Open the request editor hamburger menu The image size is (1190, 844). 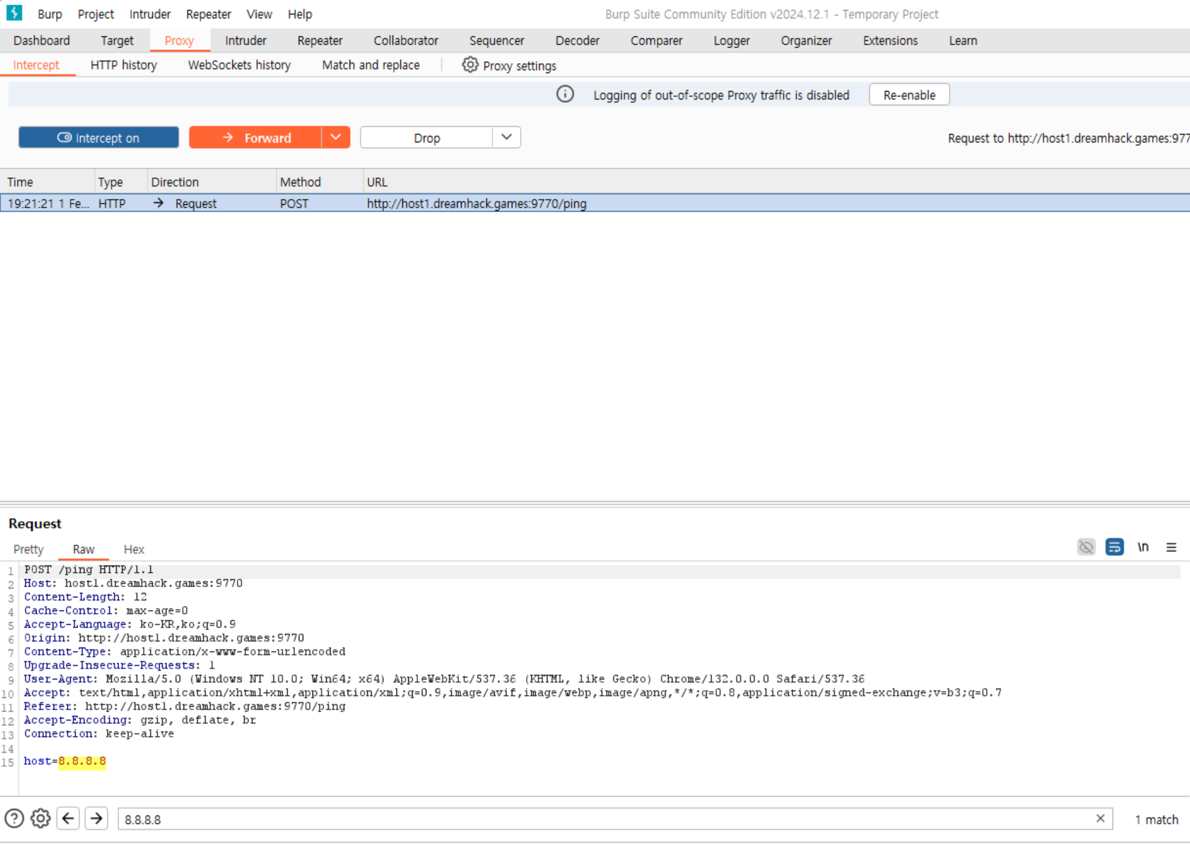[1171, 547]
